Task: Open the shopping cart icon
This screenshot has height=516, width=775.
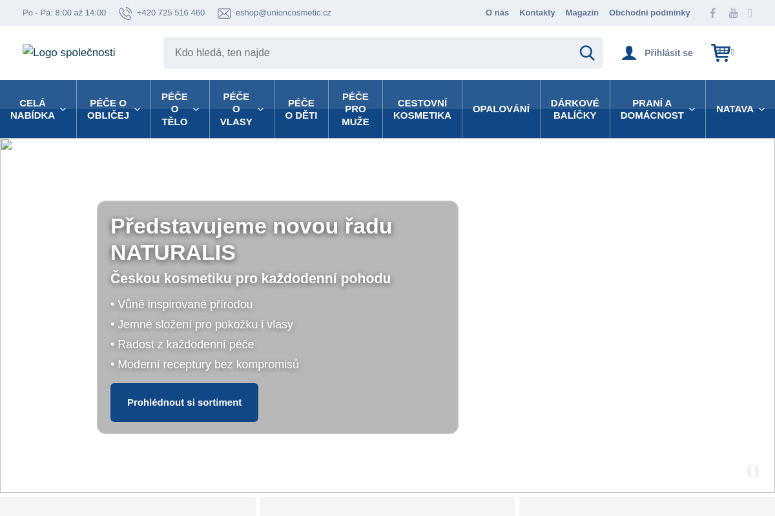Action: [x=721, y=53]
